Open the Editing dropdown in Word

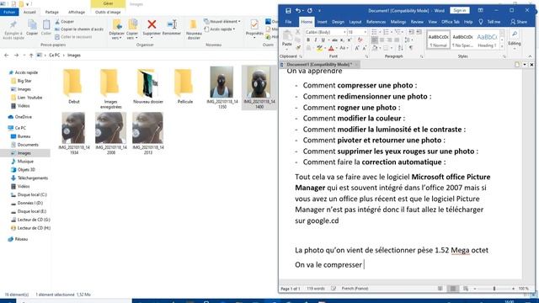[515, 40]
